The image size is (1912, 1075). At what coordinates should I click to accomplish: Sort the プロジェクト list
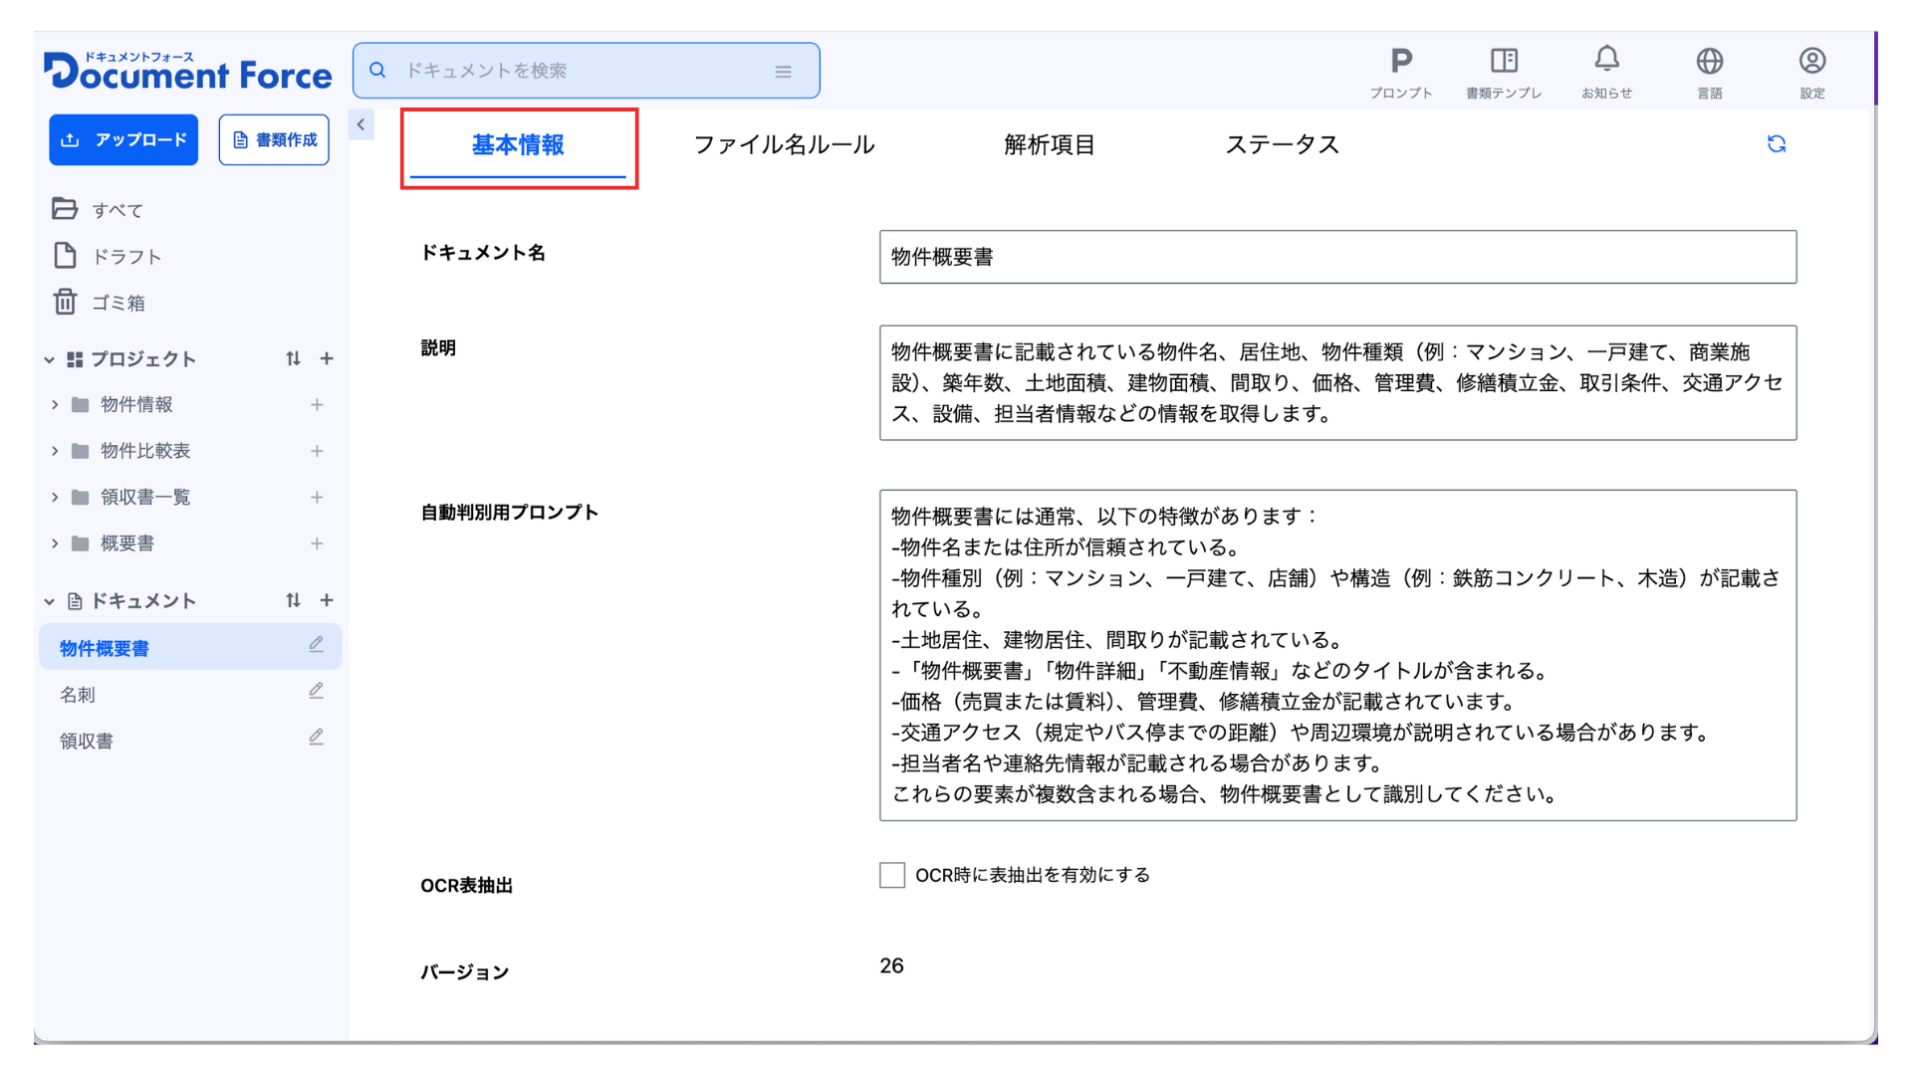(x=293, y=358)
